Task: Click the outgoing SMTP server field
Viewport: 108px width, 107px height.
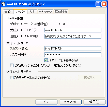Action: [73, 36]
